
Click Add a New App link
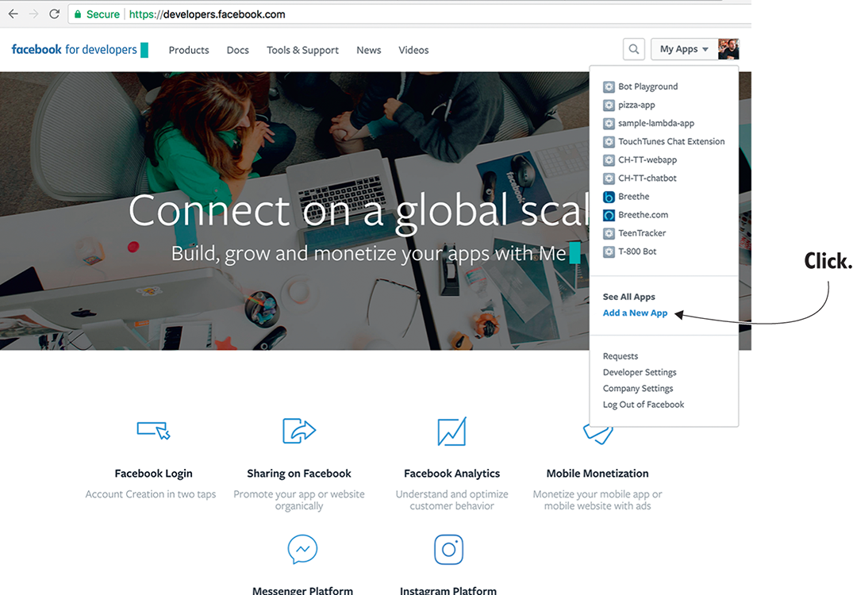635,313
